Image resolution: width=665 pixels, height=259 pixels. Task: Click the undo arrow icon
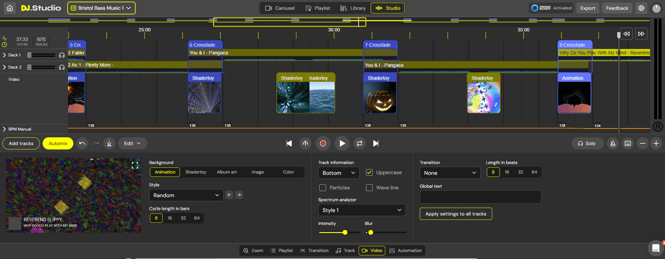81,143
